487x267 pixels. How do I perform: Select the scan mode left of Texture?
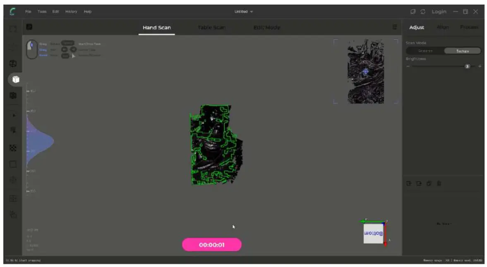[425, 51]
